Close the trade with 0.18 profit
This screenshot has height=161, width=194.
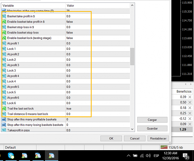click(x=190, y=108)
